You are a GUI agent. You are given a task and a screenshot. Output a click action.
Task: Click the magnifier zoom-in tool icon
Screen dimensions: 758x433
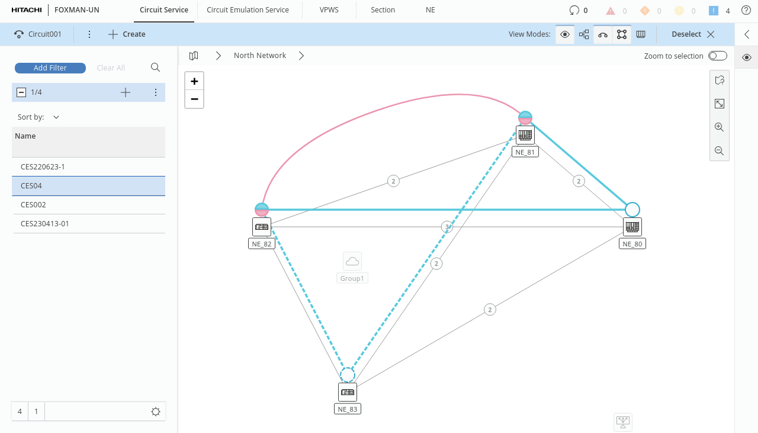coord(720,127)
